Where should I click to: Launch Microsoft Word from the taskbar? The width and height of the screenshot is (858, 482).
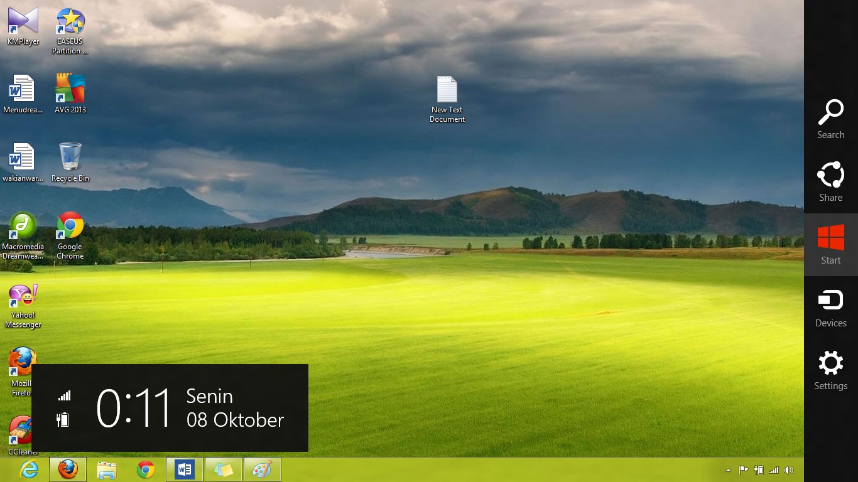click(184, 469)
